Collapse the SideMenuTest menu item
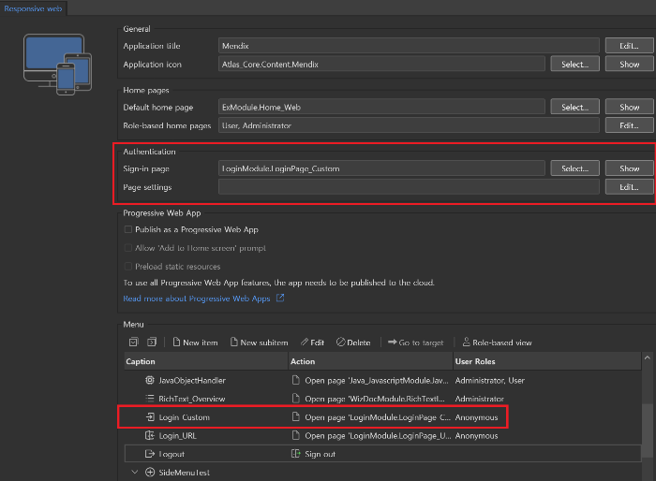The height and width of the screenshot is (481, 656). tap(135, 473)
